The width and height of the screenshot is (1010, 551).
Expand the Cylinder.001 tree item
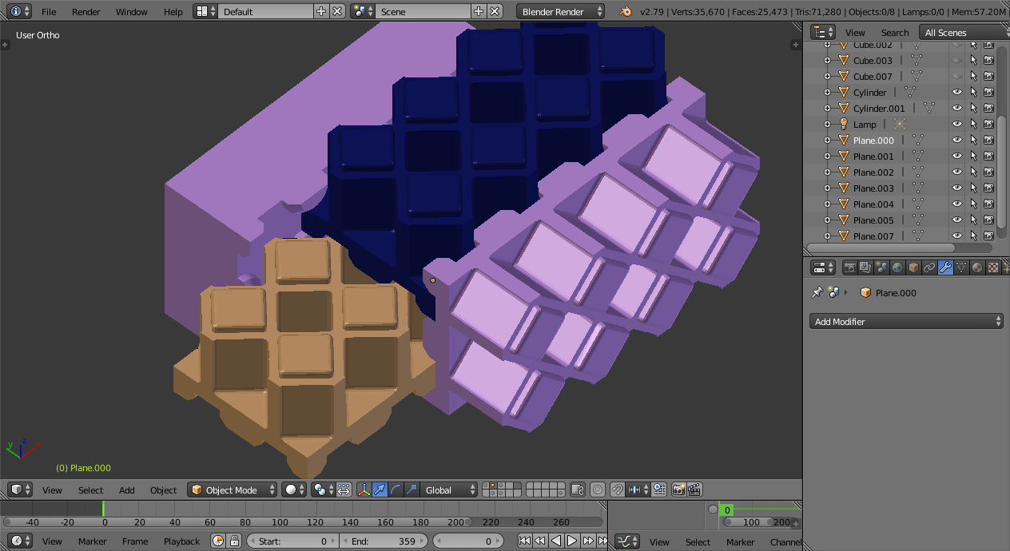[827, 108]
